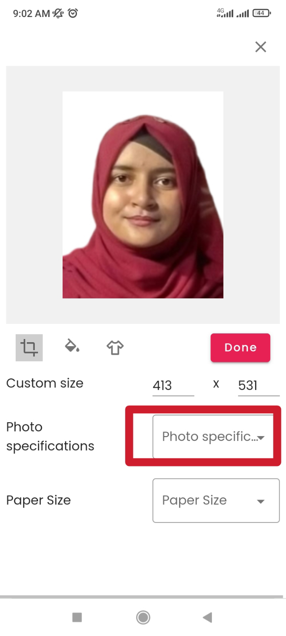Tap the t-shirt clothing icon
The width and height of the screenshot is (286, 636).
click(x=115, y=348)
